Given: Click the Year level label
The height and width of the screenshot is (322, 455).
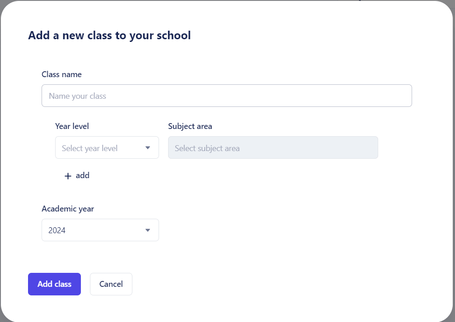Looking at the screenshot, I should [x=72, y=126].
